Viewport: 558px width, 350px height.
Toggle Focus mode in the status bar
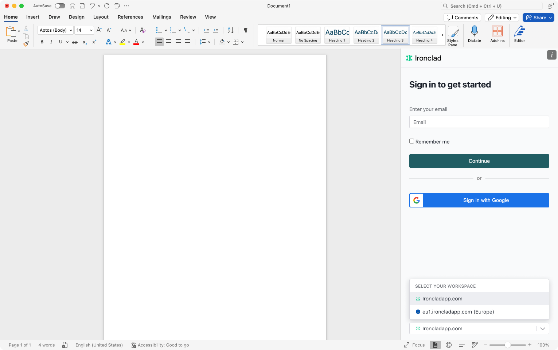pos(414,345)
